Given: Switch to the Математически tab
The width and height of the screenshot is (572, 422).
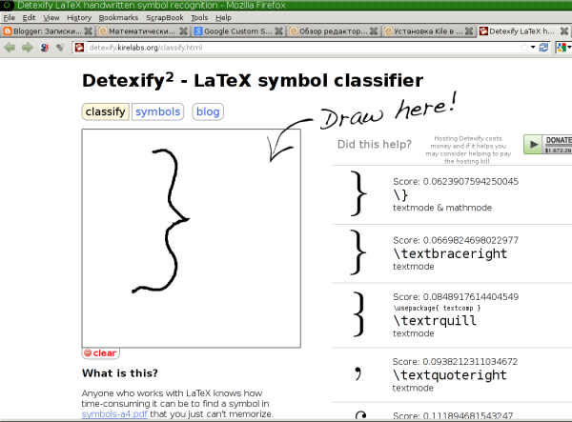Looking at the screenshot, I should click(143, 31).
